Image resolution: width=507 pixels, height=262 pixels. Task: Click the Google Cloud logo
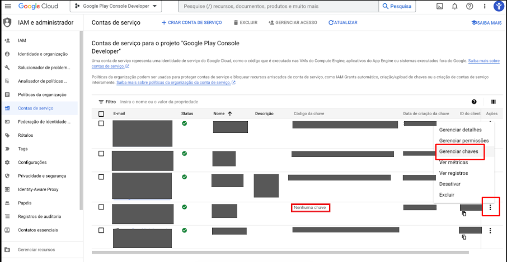38,6
